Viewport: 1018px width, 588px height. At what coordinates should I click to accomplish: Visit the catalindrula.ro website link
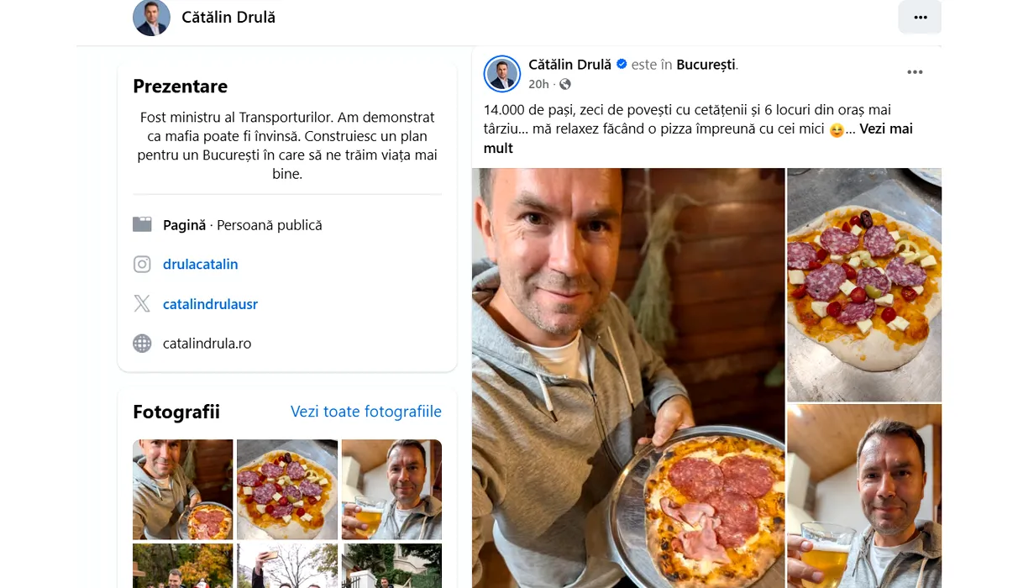(207, 344)
